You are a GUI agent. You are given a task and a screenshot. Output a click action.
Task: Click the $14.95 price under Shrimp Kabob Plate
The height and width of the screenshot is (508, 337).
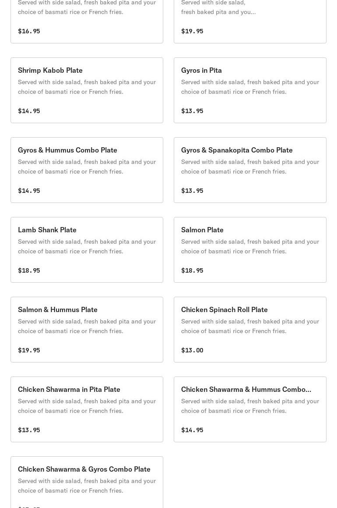pos(29,111)
